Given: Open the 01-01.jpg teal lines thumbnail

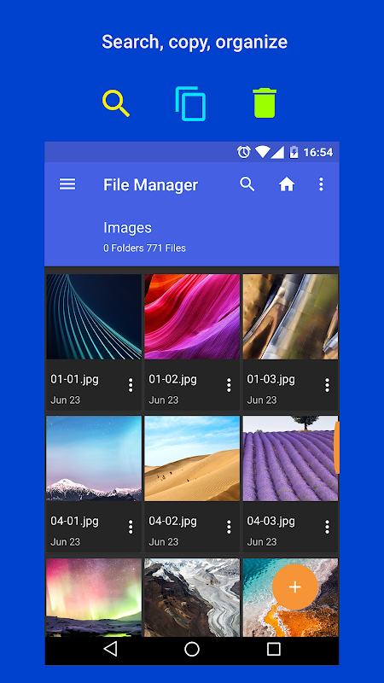Looking at the screenshot, I should coord(94,317).
